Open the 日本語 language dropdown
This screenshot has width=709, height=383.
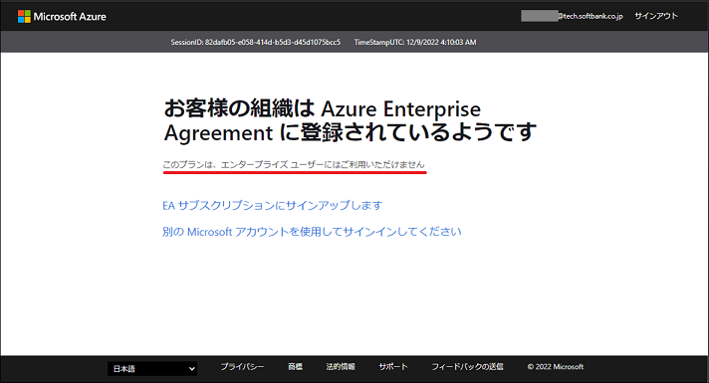tap(152, 368)
